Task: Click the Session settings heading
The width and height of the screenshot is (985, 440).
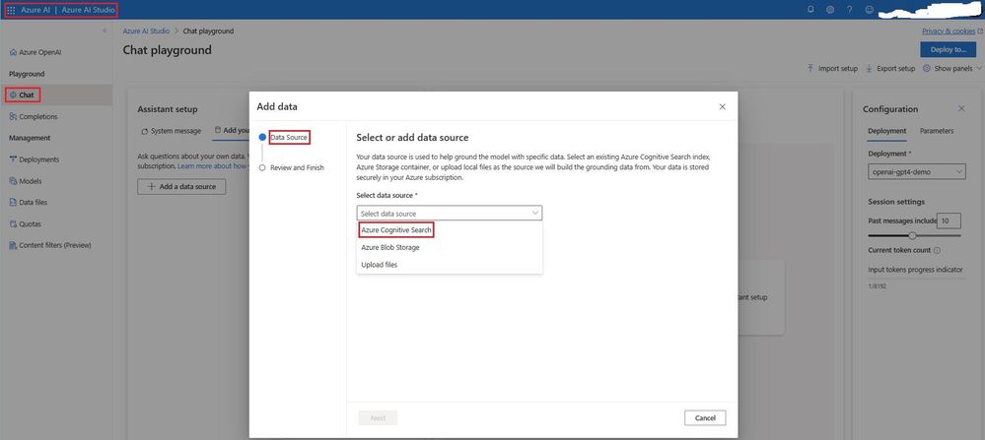Action: (896, 202)
